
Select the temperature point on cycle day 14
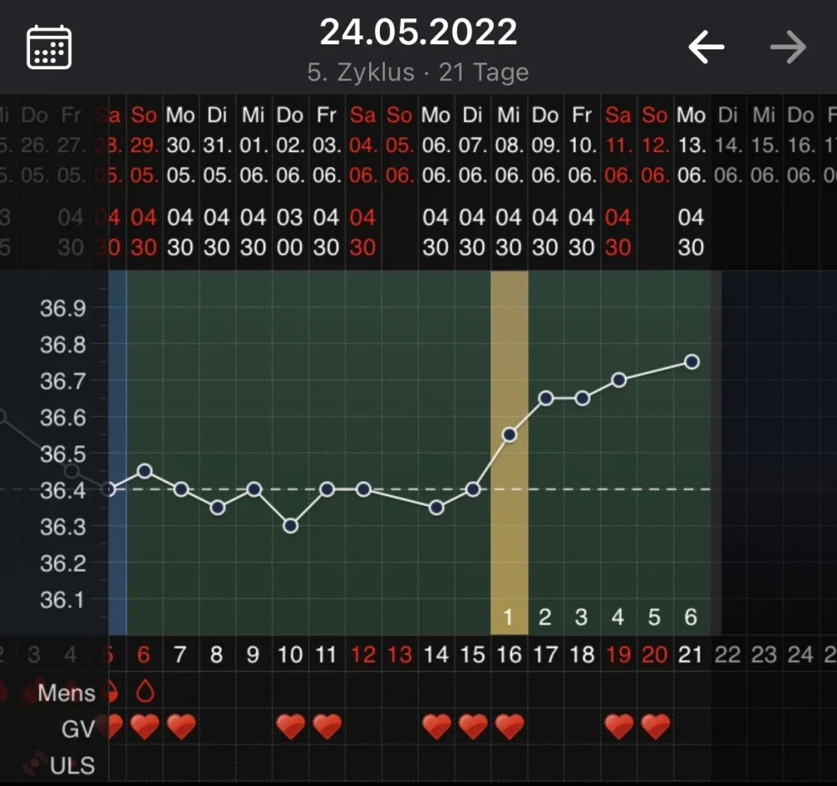coord(437,508)
